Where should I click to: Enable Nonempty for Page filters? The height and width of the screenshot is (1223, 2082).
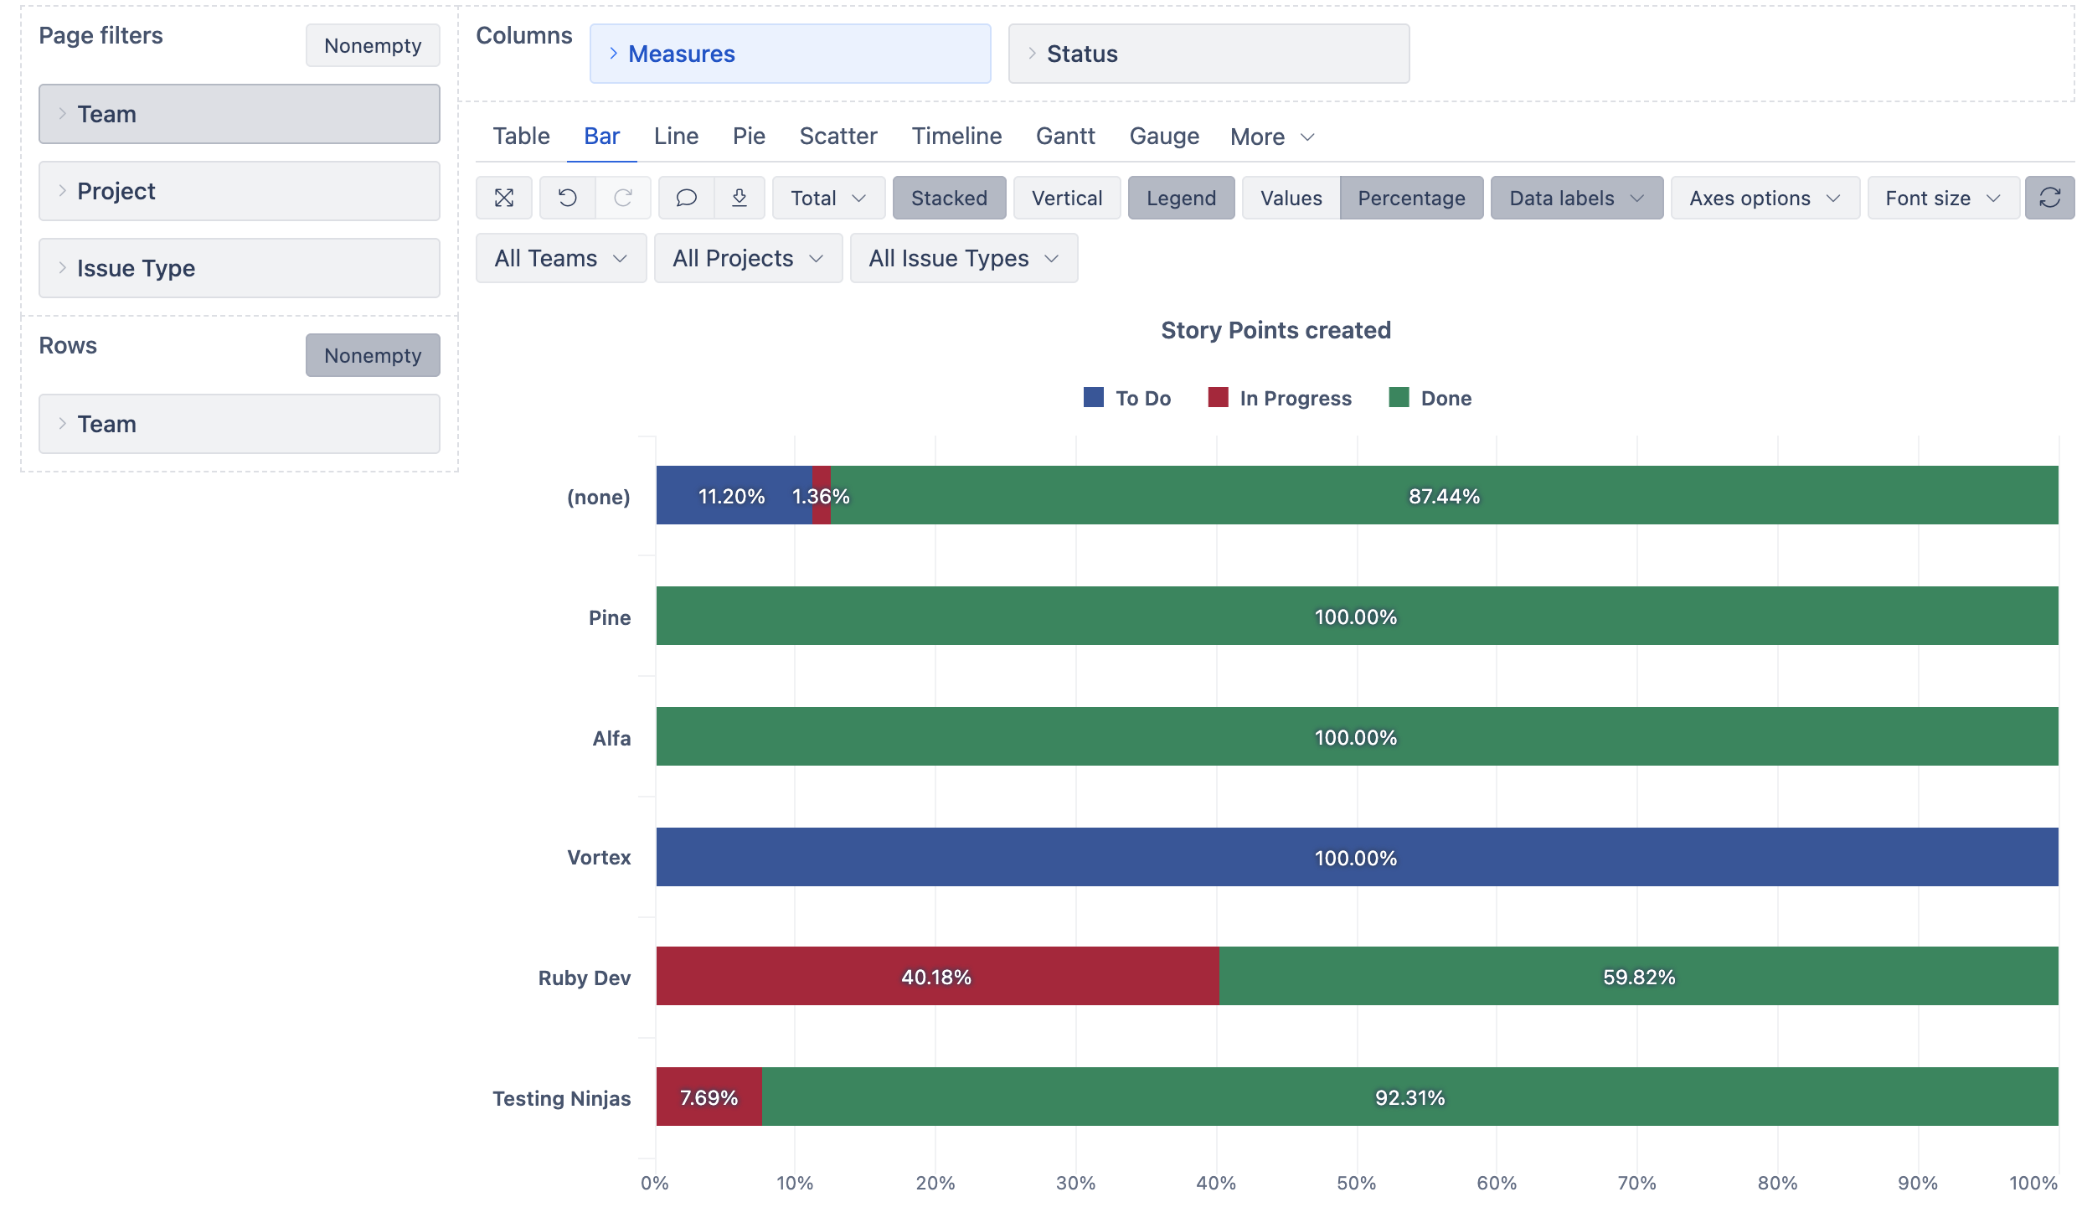click(x=372, y=45)
